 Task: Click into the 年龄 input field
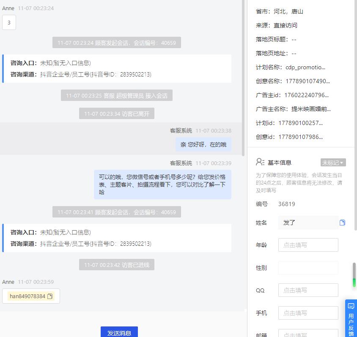tap(308, 245)
